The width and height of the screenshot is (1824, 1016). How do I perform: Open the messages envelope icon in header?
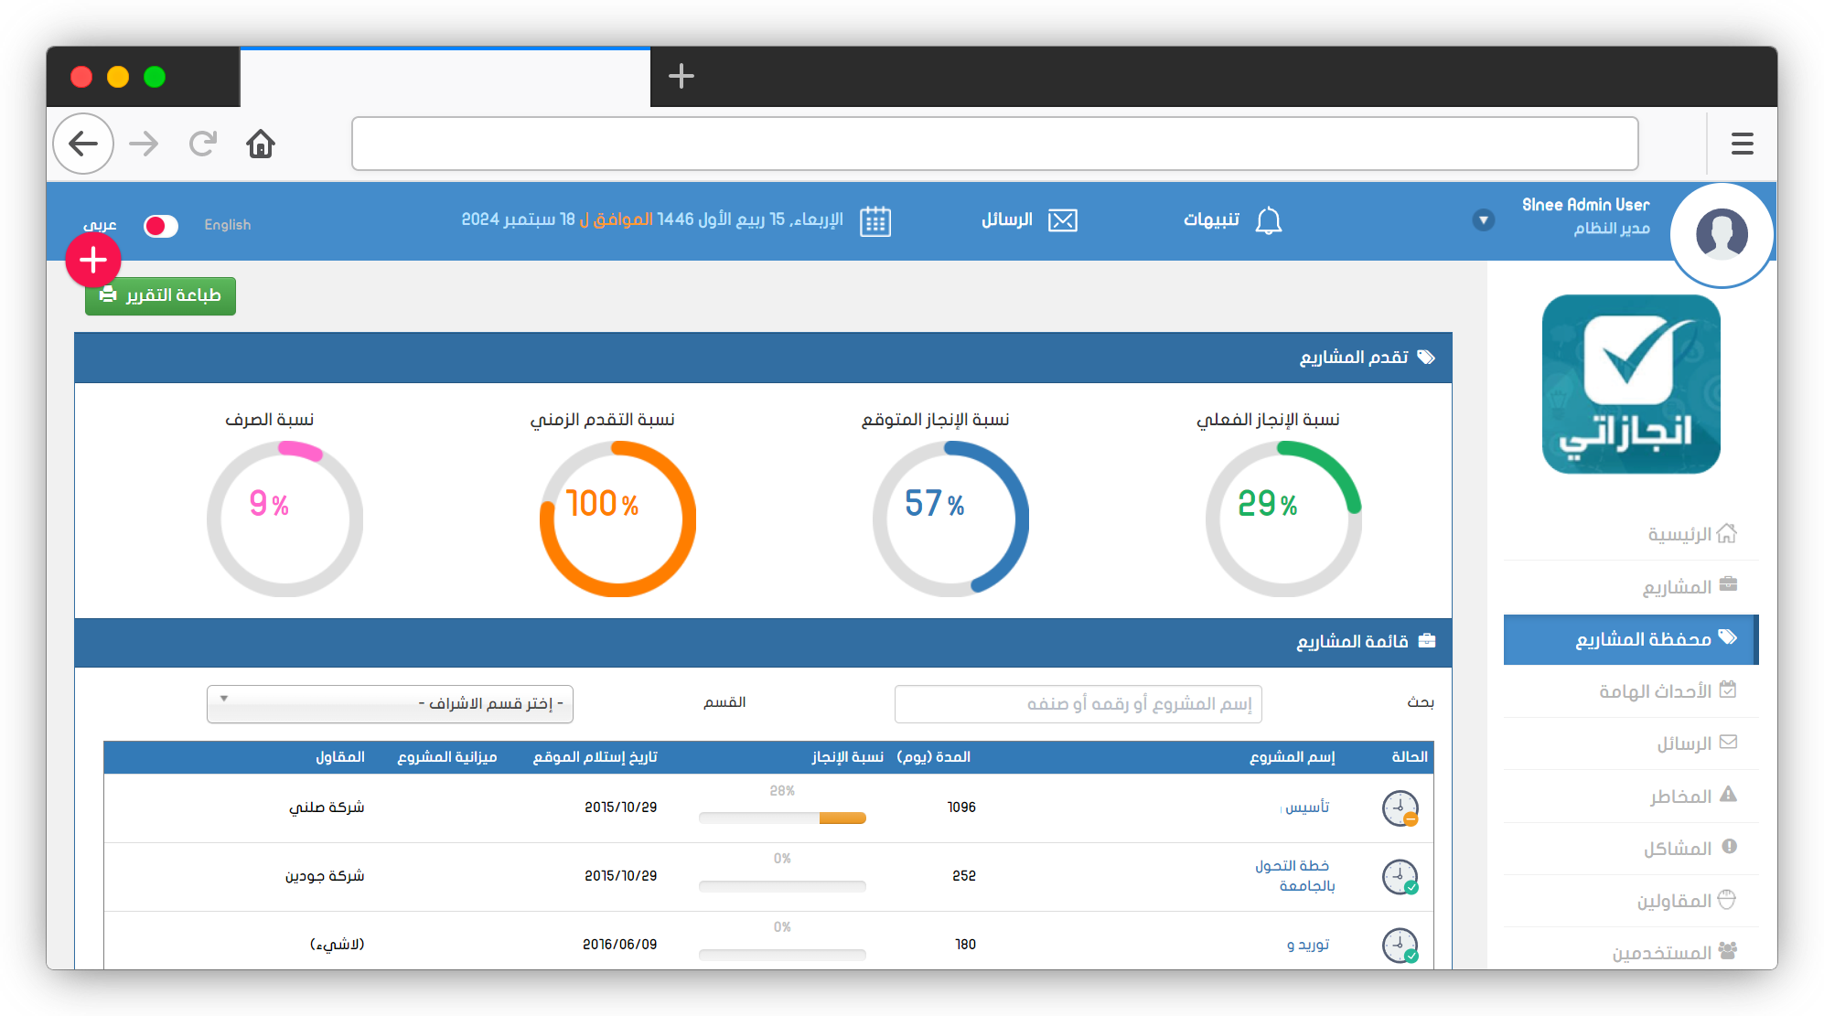[x=1062, y=220]
